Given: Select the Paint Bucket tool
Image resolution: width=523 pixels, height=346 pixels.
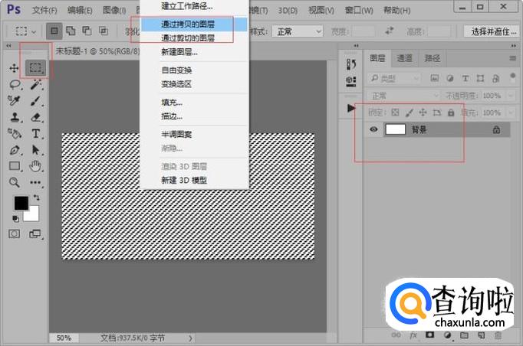Looking at the screenshot, I should click(x=15, y=133).
